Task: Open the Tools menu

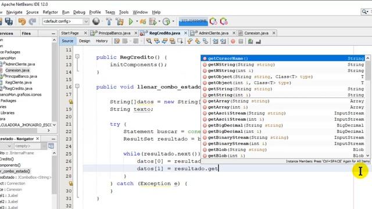Action: click(x=124, y=12)
